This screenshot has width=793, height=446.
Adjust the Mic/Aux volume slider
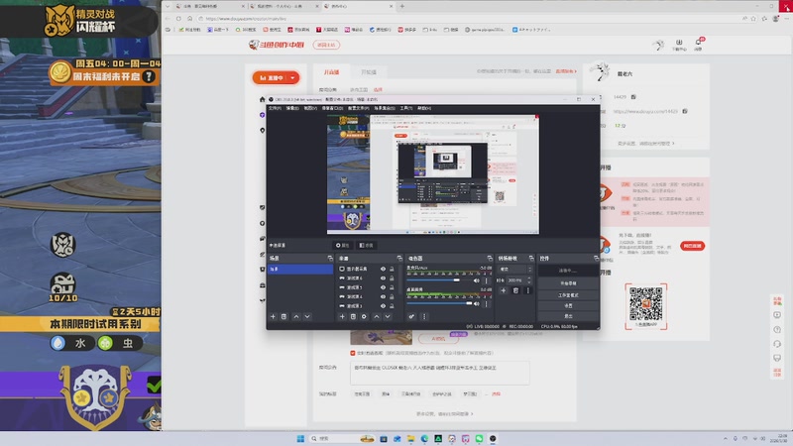point(439,280)
